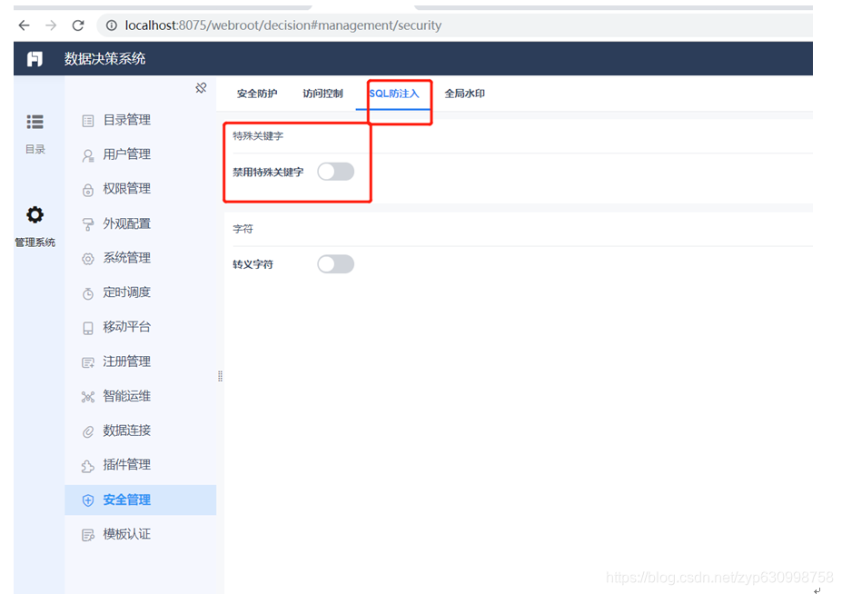Enable the 禁用特殊关键字 toggle
The width and height of the screenshot is (842, 594).
click(335, 172)
